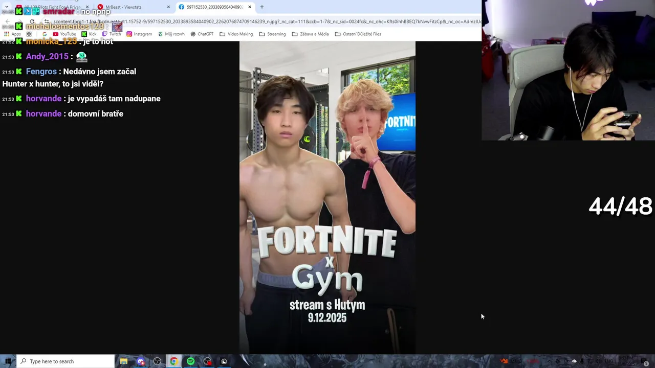Click horvande message 'domovní bratře'

click(96, 114)
